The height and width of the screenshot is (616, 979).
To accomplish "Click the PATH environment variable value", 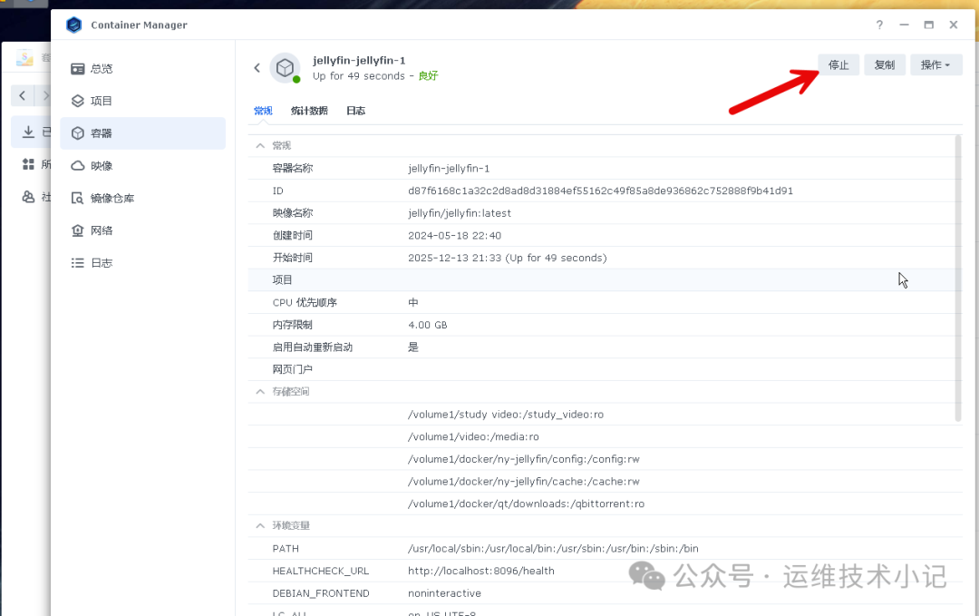I will 553,549.
